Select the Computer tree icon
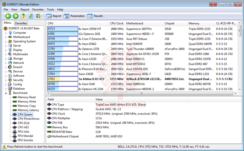The height and width of the screenshot is (151, 244). click(10, 33)
